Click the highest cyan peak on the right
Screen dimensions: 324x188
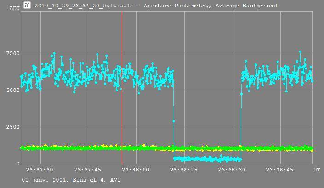pyautogui.click(x=300, y=52)
